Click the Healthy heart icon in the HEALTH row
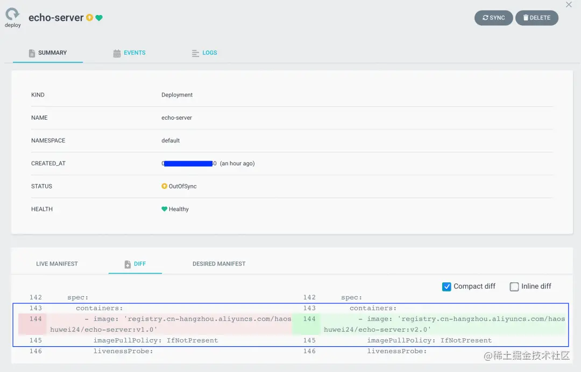This screenshot has height=372, width=581. pyautogui.click(x=165, y=209)
